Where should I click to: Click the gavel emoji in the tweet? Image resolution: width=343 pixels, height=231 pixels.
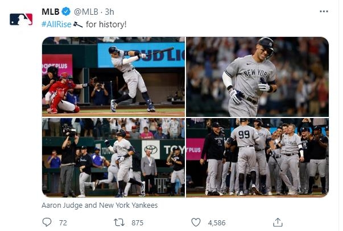pyautogui.click(x=78, y=24)
